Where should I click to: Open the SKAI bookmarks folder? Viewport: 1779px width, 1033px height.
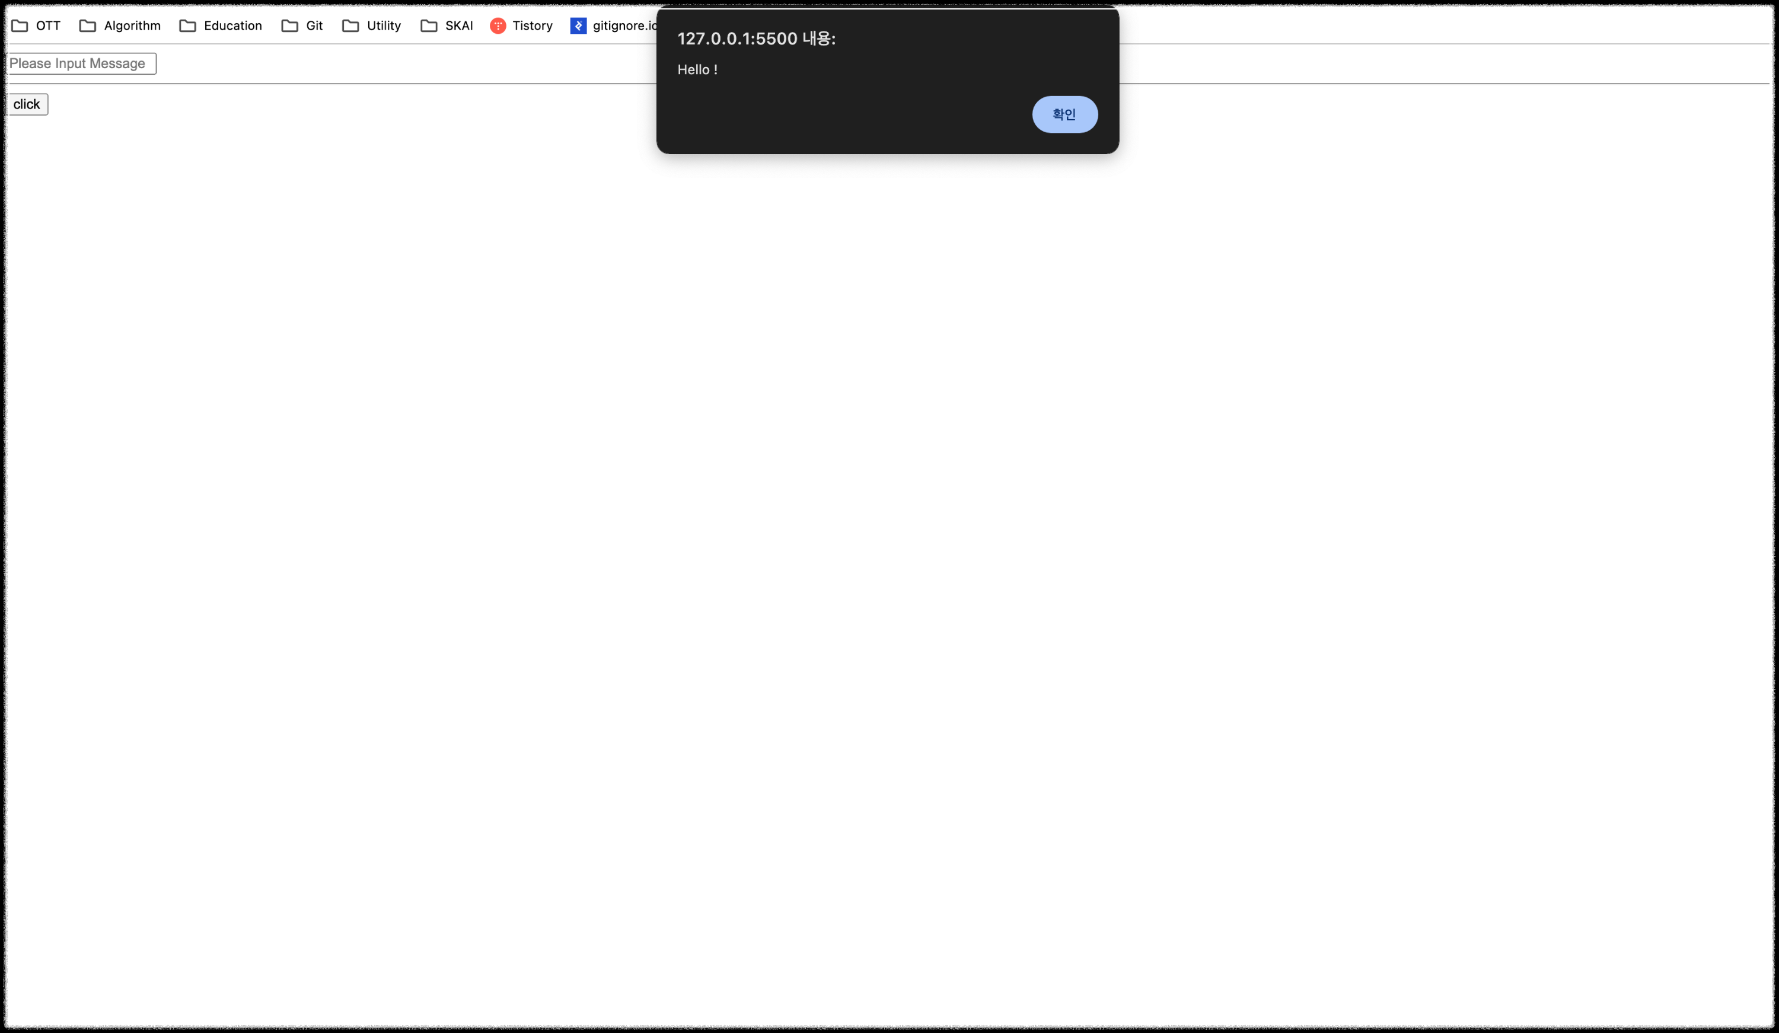pos(447,26)
